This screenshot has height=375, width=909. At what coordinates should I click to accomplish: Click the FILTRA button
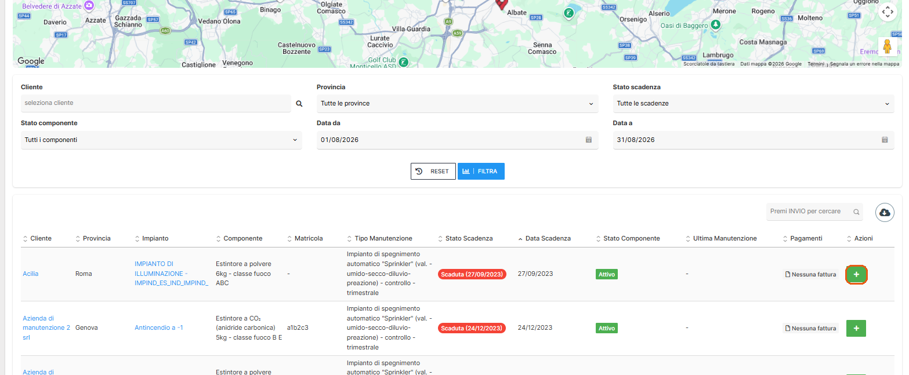tap(481, 172)
